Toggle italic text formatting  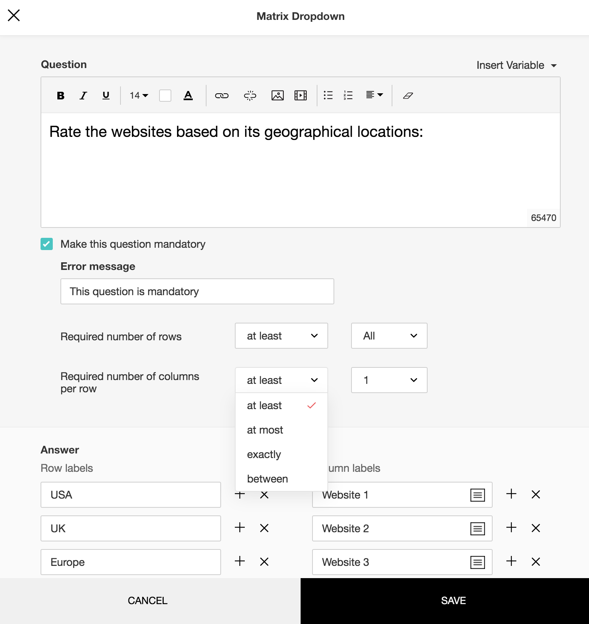(83, 96)
